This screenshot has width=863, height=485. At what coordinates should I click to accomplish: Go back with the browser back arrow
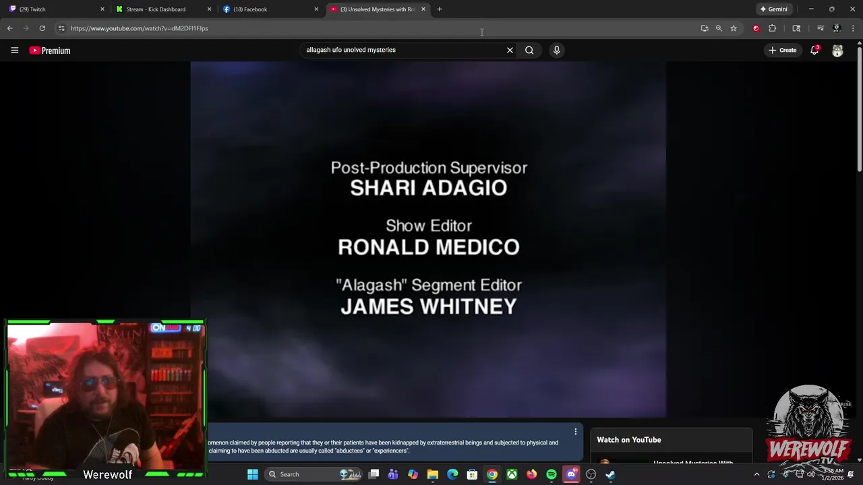point(9,28)
